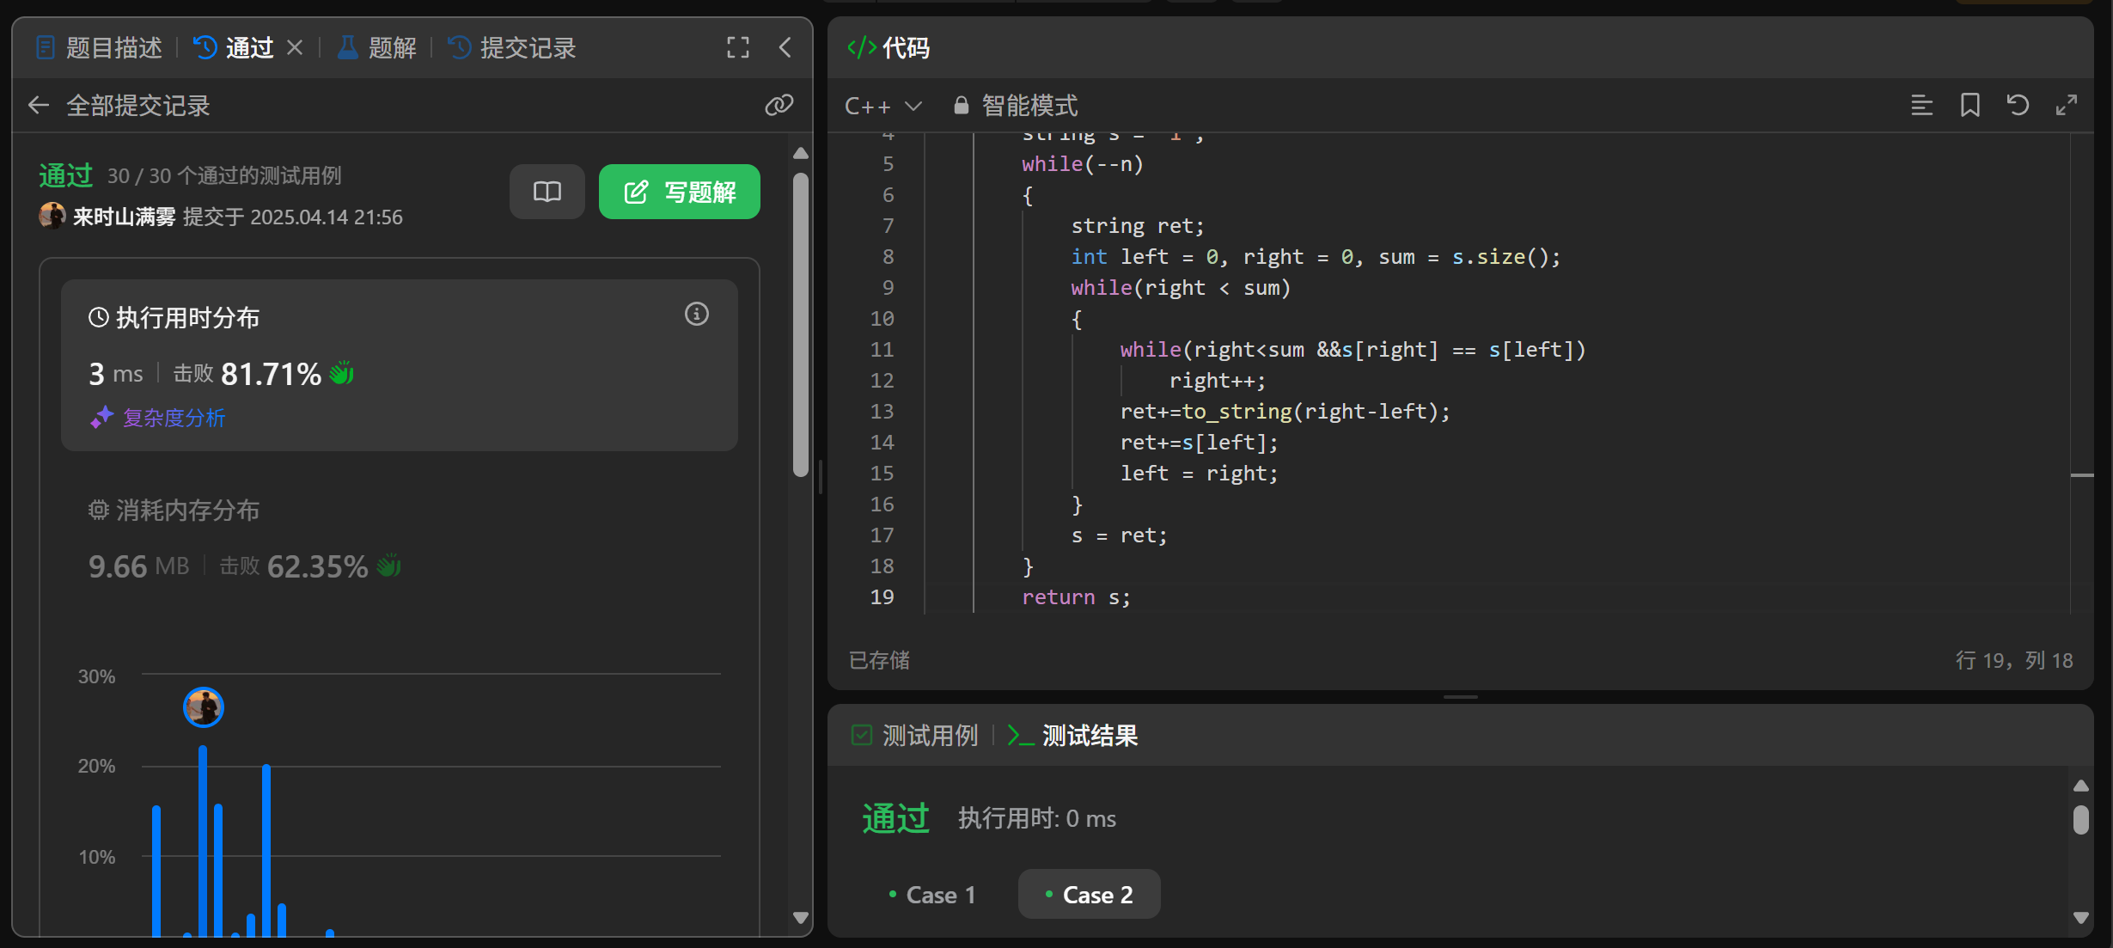Open the C++ language dropdown
2113x948 pixels.
coord(882,106)
